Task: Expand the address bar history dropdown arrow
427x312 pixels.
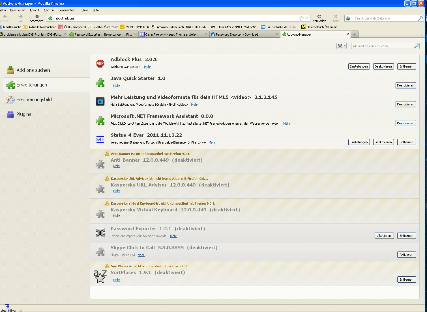Action: 307,18
